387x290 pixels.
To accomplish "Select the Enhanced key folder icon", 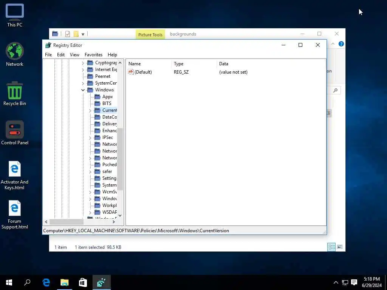I will (98, 130).
